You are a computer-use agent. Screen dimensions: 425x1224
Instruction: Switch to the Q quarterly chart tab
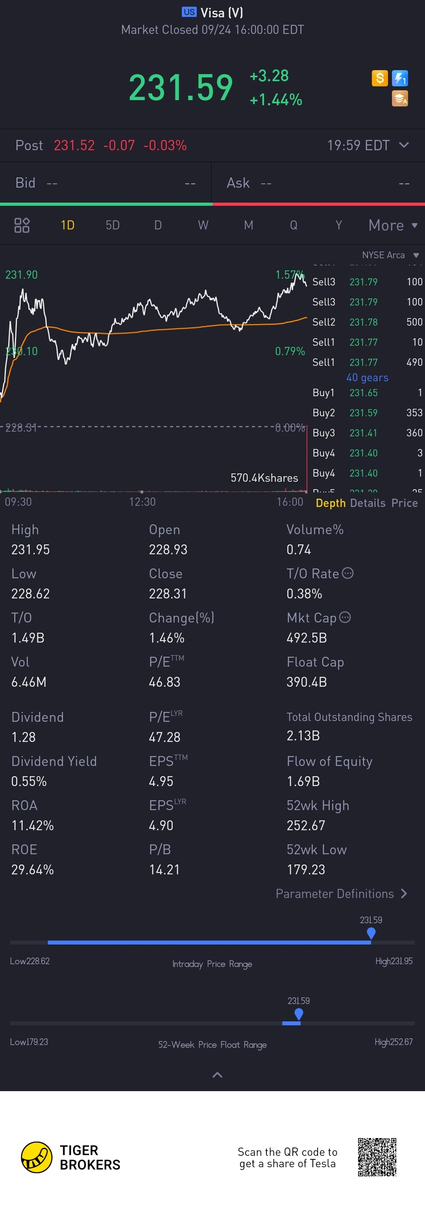click(294, 225)
